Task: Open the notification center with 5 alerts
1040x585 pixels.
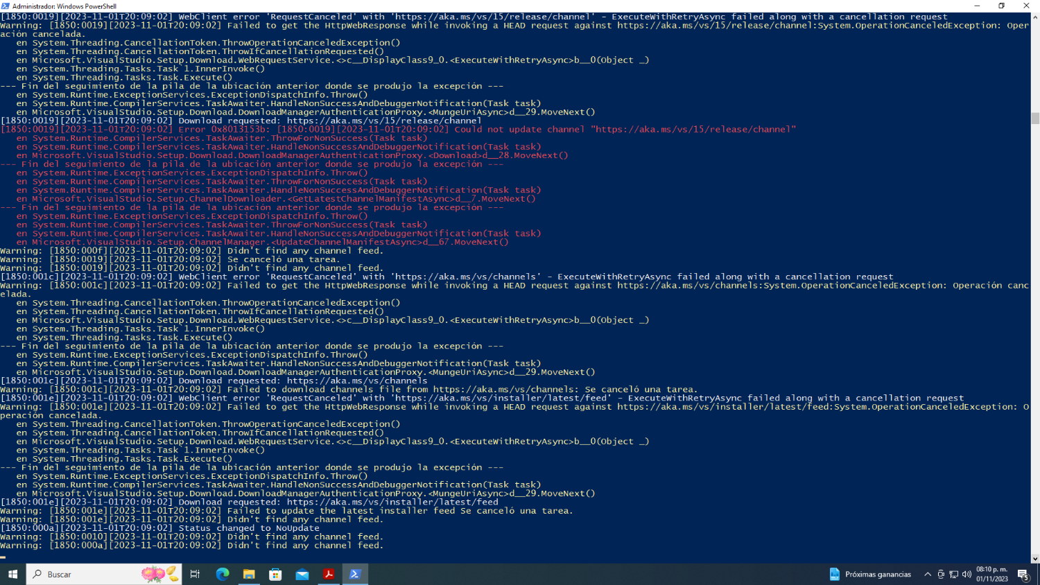Action: pyautogui.click(x=1023, y=574)
